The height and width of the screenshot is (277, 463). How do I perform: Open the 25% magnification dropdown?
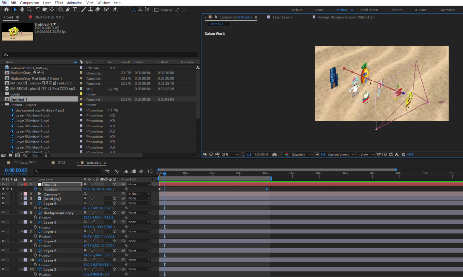point(230,154)
